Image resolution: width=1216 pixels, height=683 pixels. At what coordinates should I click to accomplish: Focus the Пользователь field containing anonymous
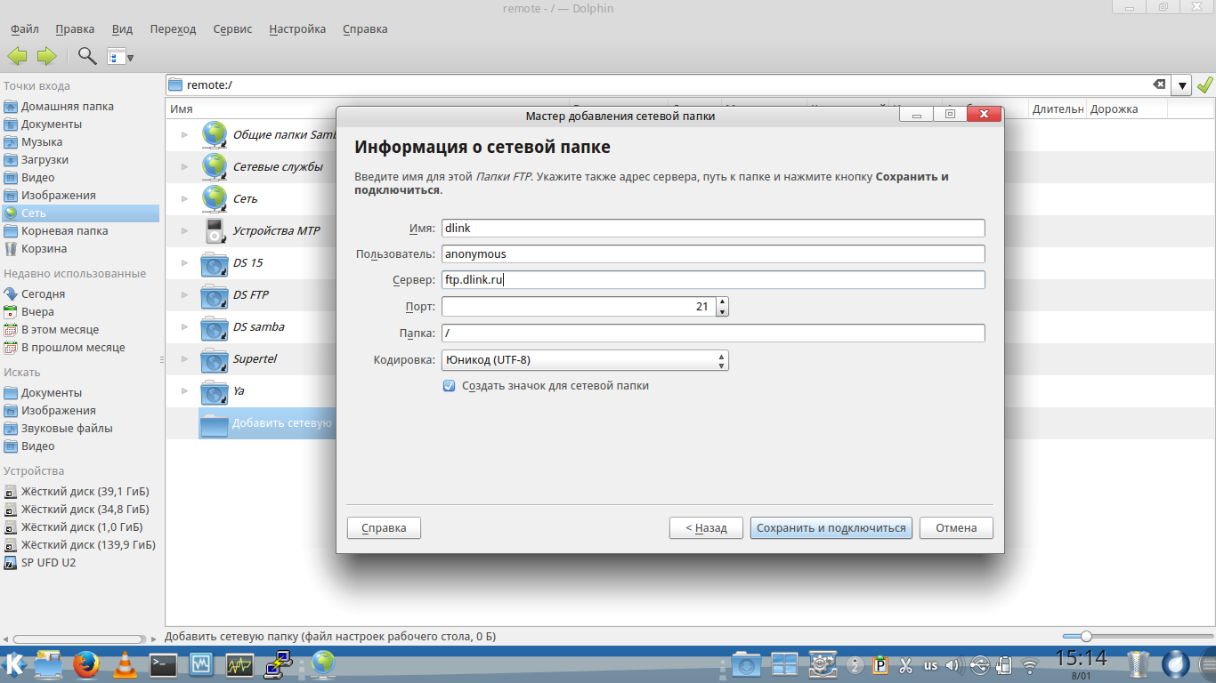[713, 254]
